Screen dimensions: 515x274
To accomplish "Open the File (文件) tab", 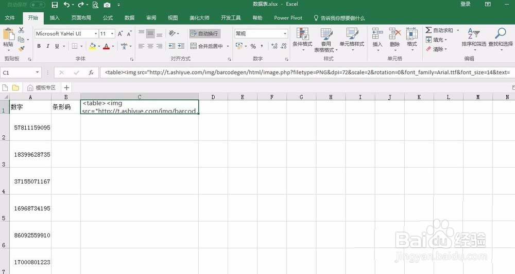I will 10,17.
